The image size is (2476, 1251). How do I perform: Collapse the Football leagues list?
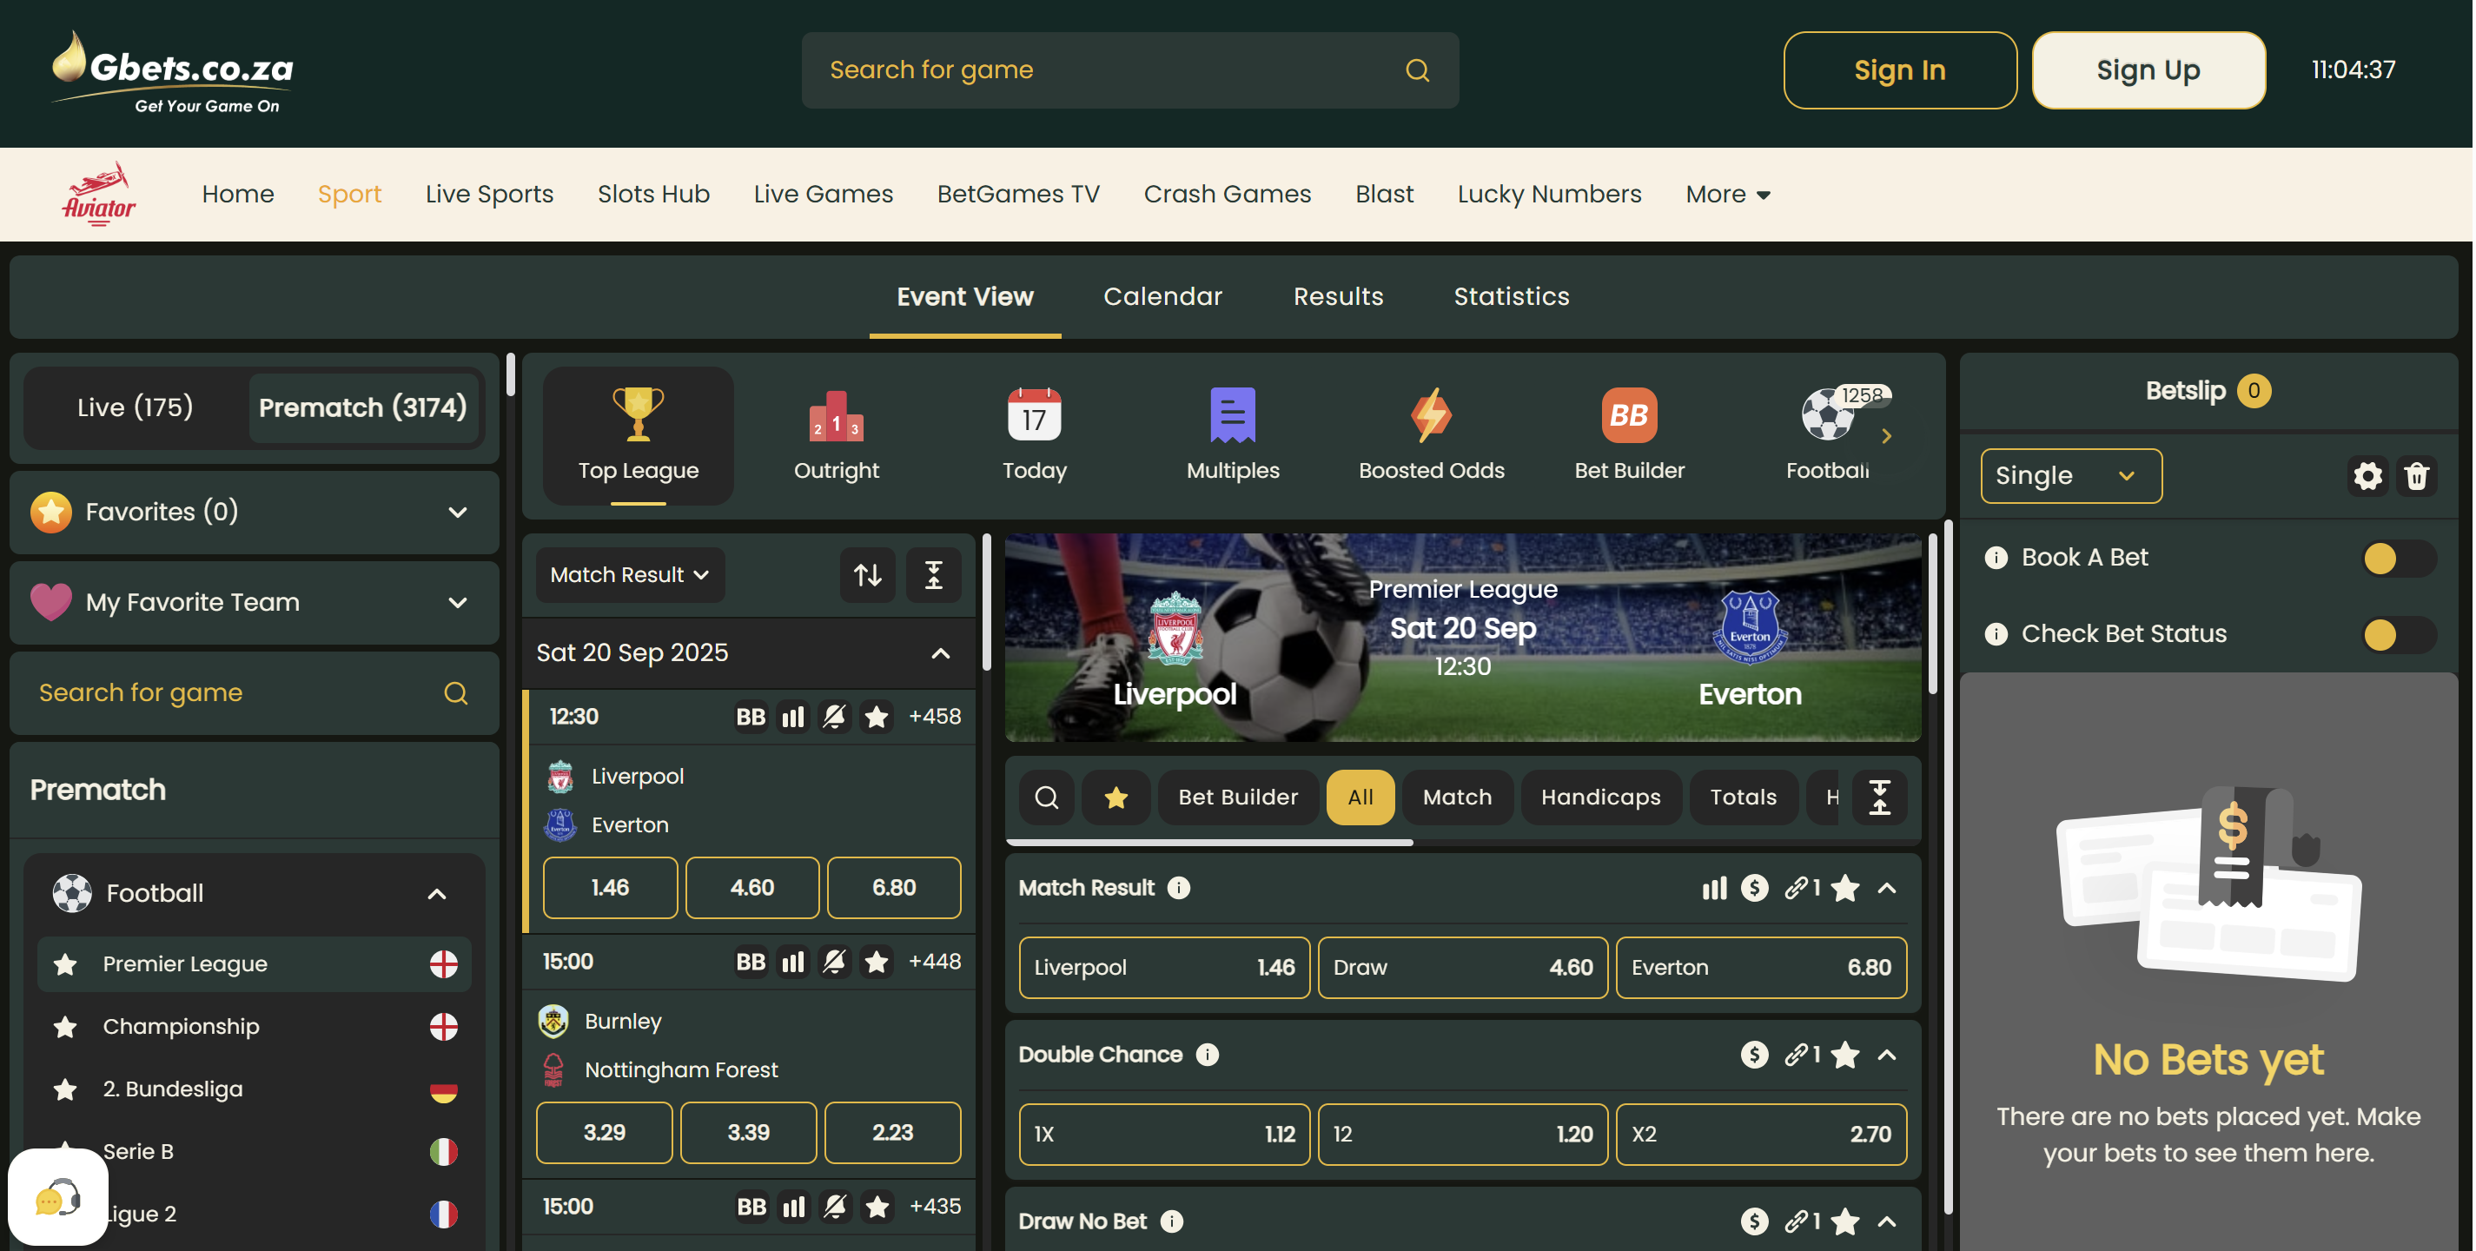click(x=436, y=894)
